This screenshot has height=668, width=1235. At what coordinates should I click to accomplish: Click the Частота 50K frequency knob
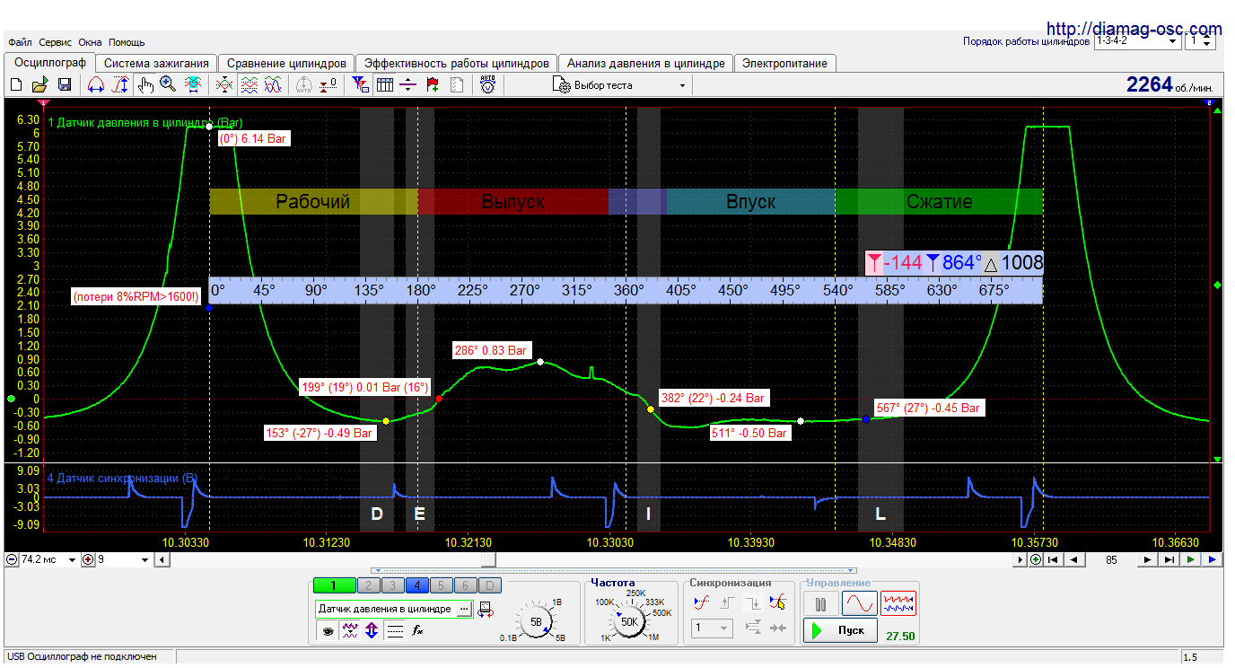[x=628, y=620]
